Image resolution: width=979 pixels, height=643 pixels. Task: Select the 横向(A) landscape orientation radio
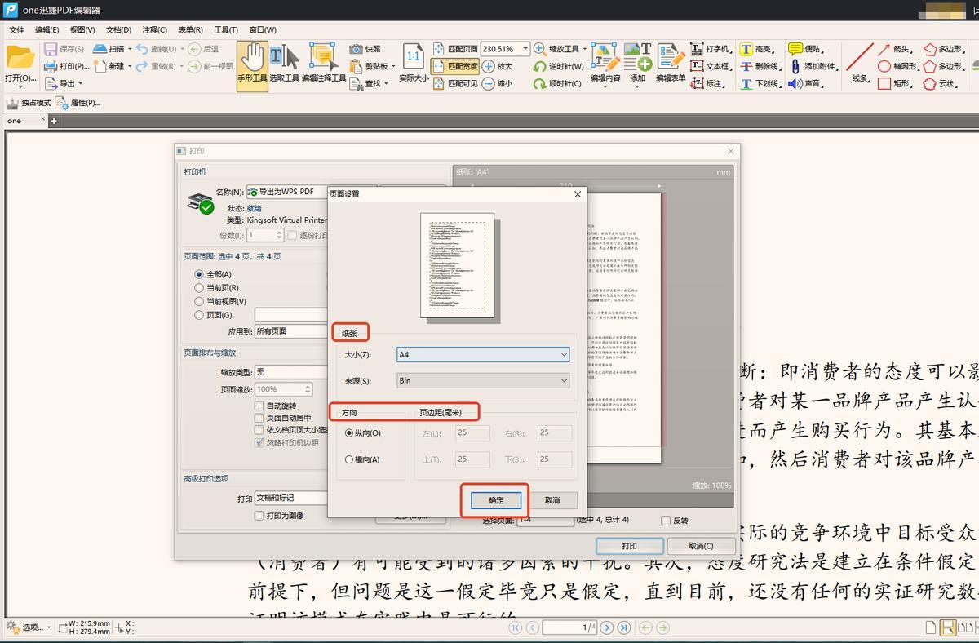pos(349,459)
